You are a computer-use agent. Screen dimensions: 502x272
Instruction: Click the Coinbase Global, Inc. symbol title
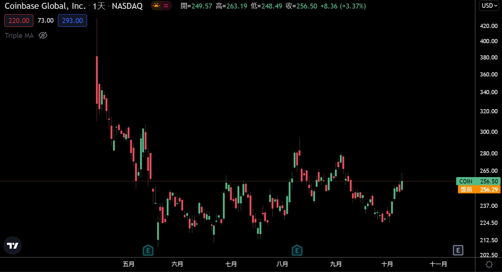[x=45, y=6]
